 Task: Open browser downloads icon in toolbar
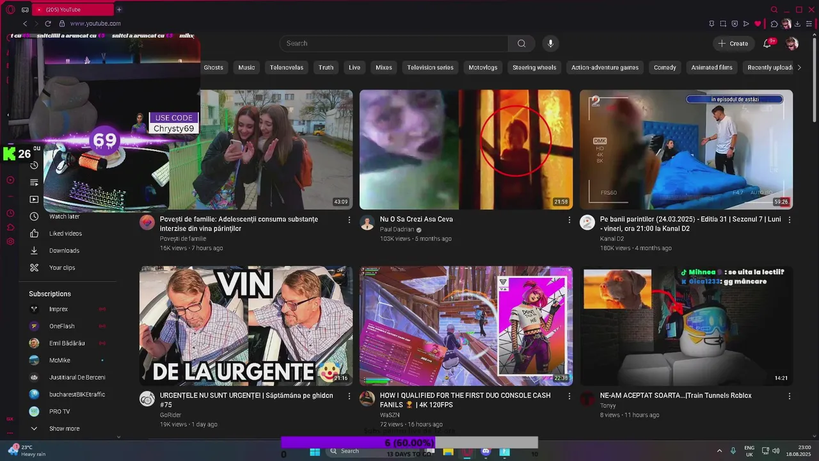coord(797,24)
